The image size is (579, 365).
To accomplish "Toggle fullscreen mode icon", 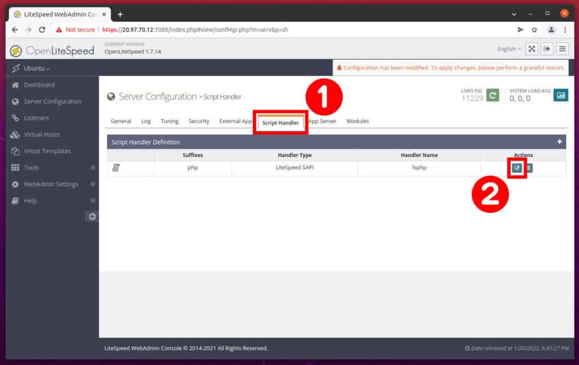I will tap(532, 49).
